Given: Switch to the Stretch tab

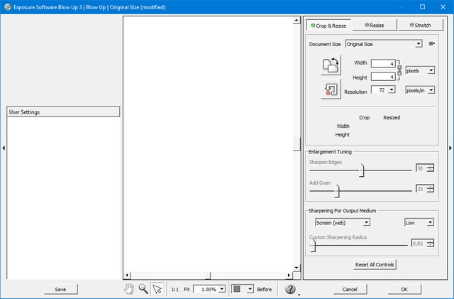Looking at the screenshot, I should 419,25.
